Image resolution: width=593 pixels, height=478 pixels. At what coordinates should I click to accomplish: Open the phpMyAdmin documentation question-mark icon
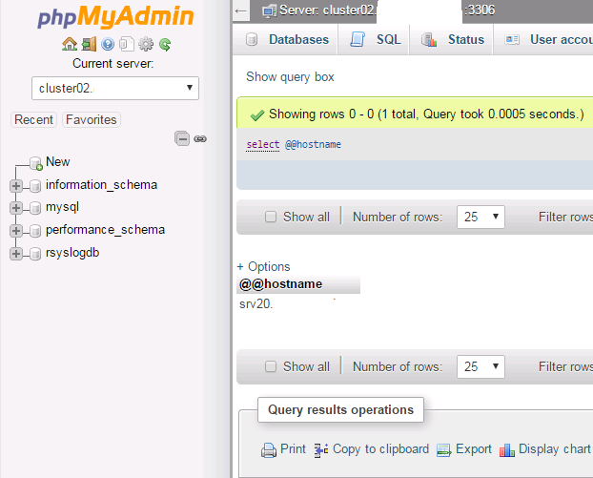(x=108, y=44)
